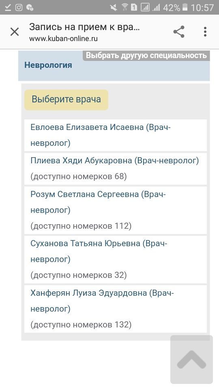The height and width of the screenshot is (390, 219).
Task: Tap the download complete status icon
Action: (x=8, y=7)
